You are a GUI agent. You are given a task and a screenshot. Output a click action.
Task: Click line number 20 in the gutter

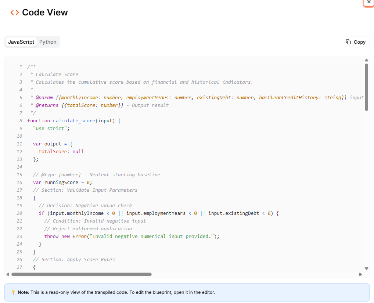(19, 213)
